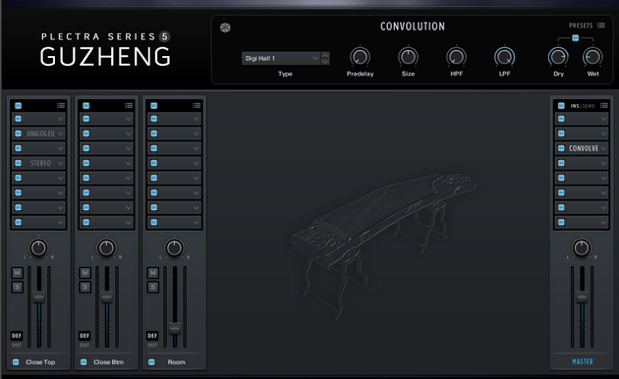Click DEF output on Room channel
619x379 pixels.
tap(152, 336)
